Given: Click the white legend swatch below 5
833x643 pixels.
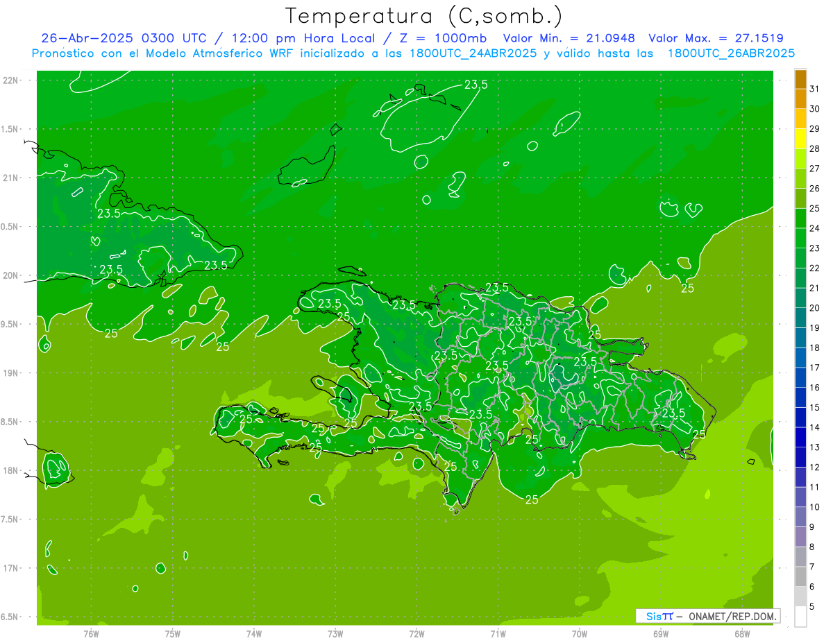Looking at the screenshot, I should coord(800,617).
